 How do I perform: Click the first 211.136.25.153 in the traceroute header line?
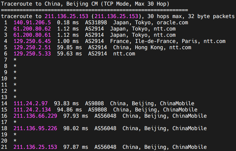tap(66, 16)
